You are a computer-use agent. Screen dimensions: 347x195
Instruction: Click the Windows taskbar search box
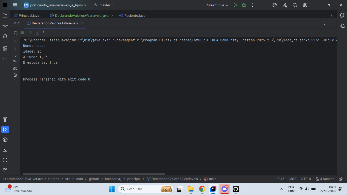pos(146,189)
